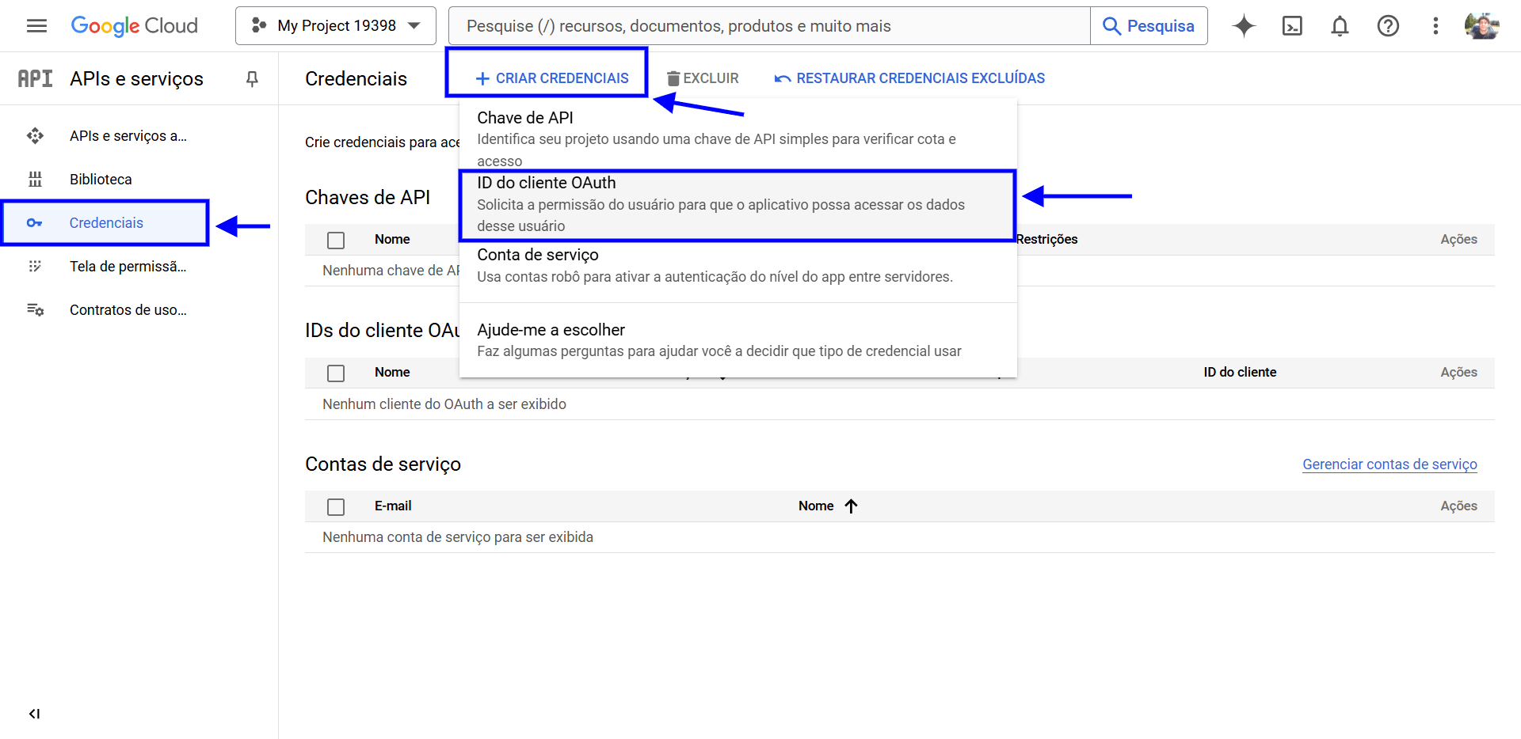Click the Chaves de API heading
This screenshot has width=1521, height=739.
tap(368, 197)
